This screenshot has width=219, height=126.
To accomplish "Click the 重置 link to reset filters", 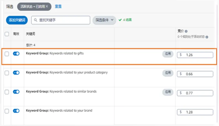I will pos(58,6).
